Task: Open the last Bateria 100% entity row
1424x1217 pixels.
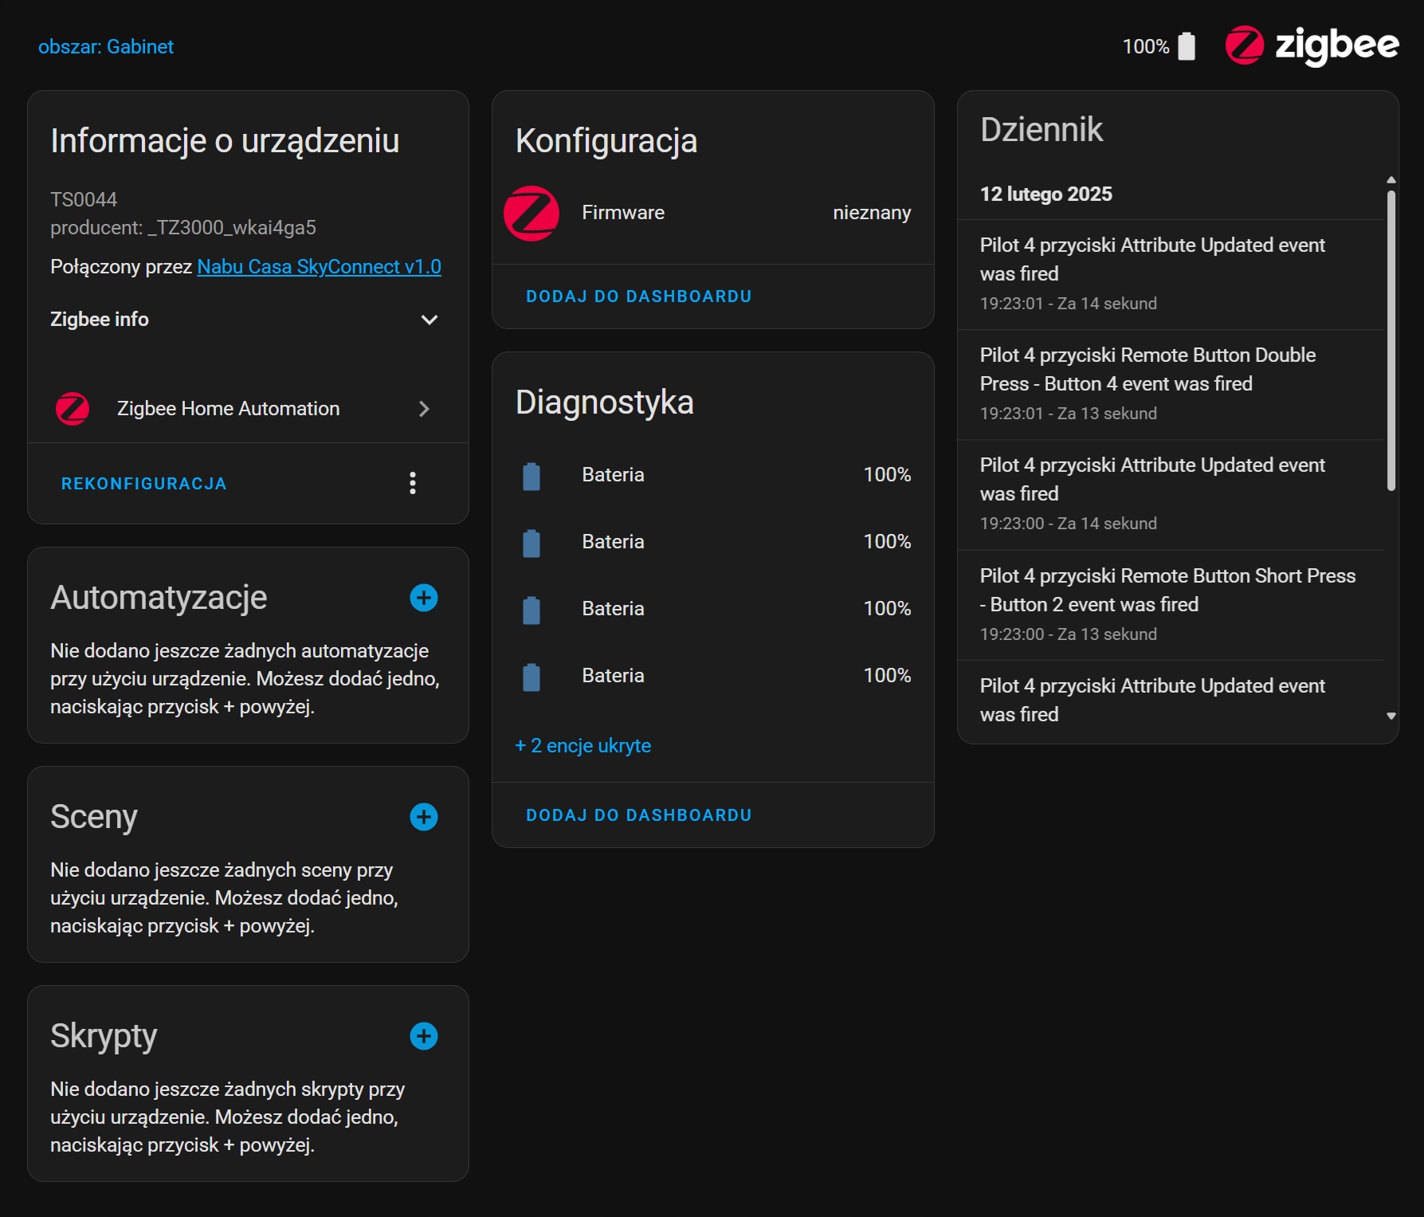Action: pyautogui.click(x=712, y=676)
